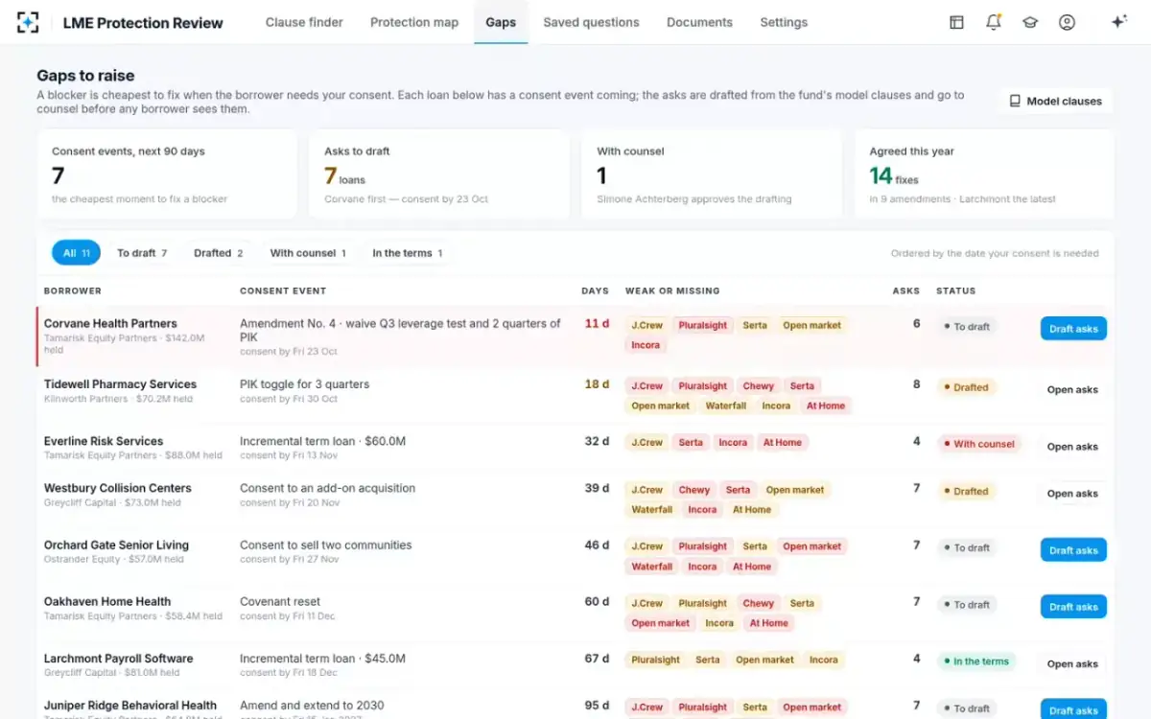This screenshot has height=719, width=1151.
Task: Open the Saved questions tab
Action: click(591, 22)
